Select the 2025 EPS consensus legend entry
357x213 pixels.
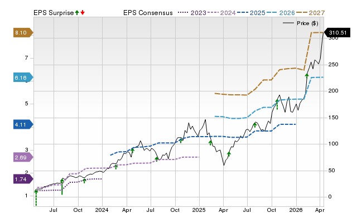tap(251, 13)
